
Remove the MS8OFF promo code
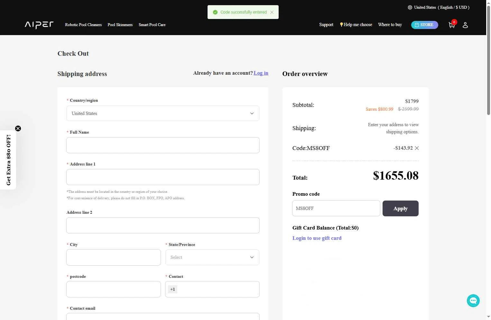[x=417, y=148]
